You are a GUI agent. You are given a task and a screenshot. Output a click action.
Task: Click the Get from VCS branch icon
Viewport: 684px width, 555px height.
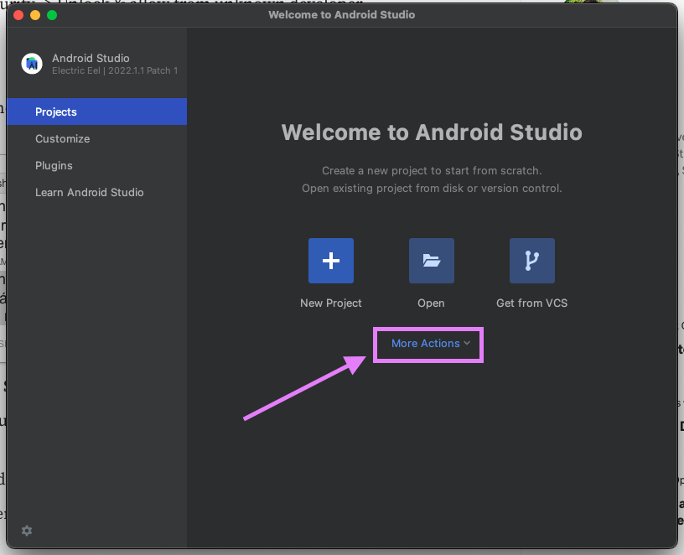click(532, 261)
